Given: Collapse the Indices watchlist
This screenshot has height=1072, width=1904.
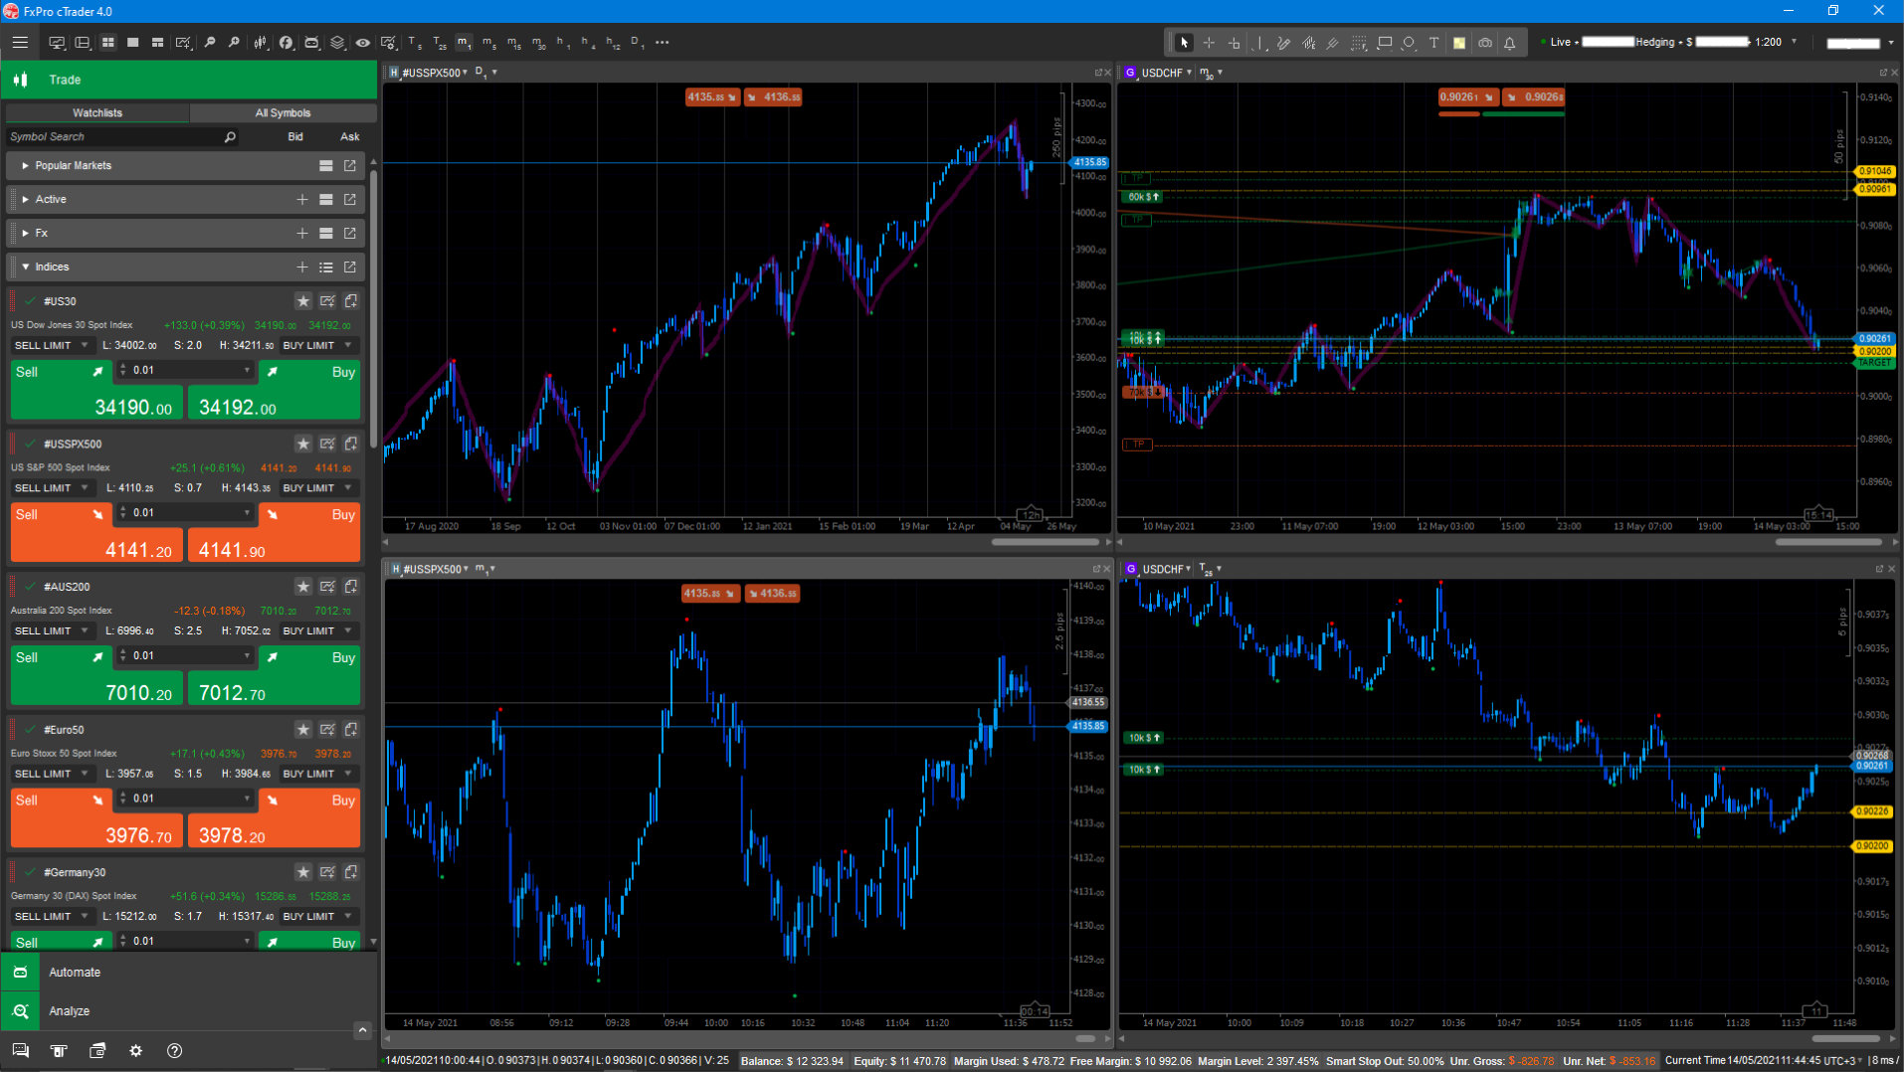Looking at the screenshot, I should click(x=25, y=268).
